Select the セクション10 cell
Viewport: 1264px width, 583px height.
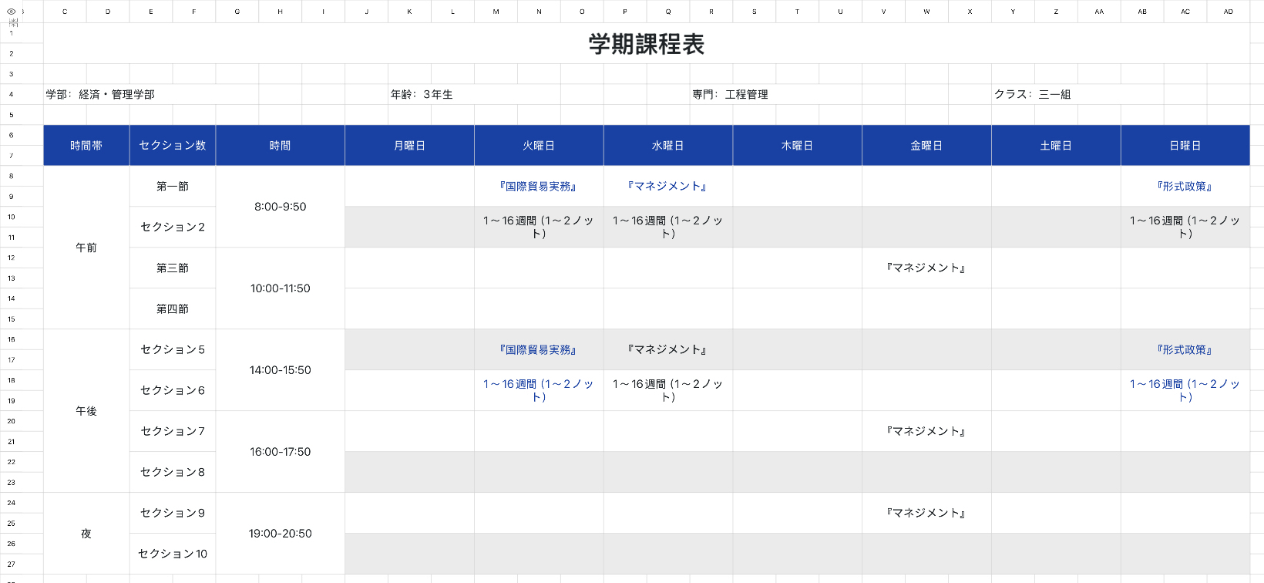pos(173,554)
